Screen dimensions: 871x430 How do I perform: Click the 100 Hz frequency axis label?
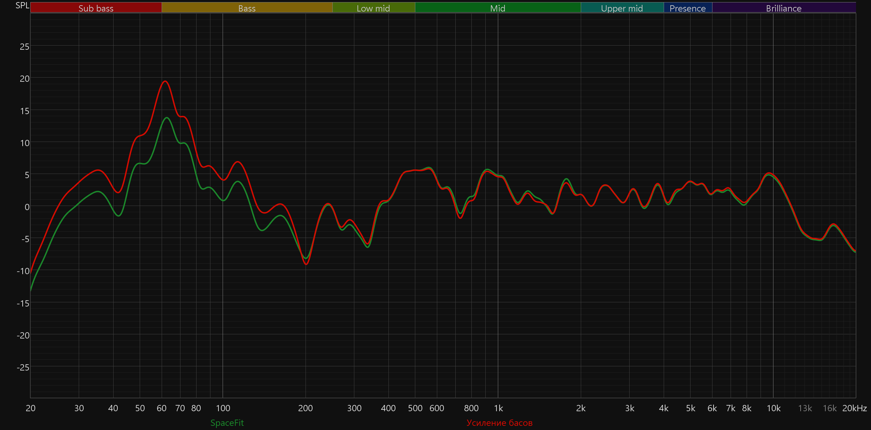223,408
